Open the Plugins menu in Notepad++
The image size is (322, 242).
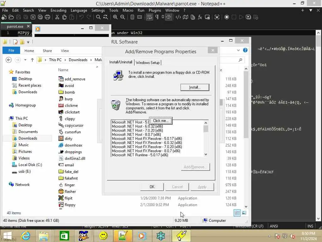click(x=155, y=10)
